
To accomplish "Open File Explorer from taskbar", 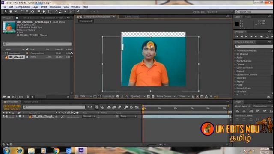I will [31, 150].
